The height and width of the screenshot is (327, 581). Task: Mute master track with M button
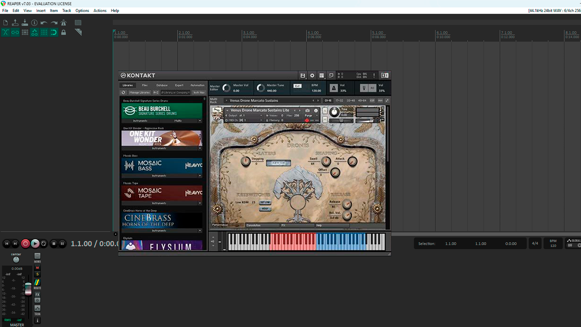coord(37,268)
